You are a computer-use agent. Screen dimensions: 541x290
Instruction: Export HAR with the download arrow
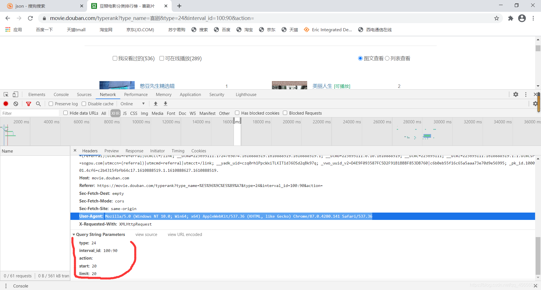click(165, 104)
